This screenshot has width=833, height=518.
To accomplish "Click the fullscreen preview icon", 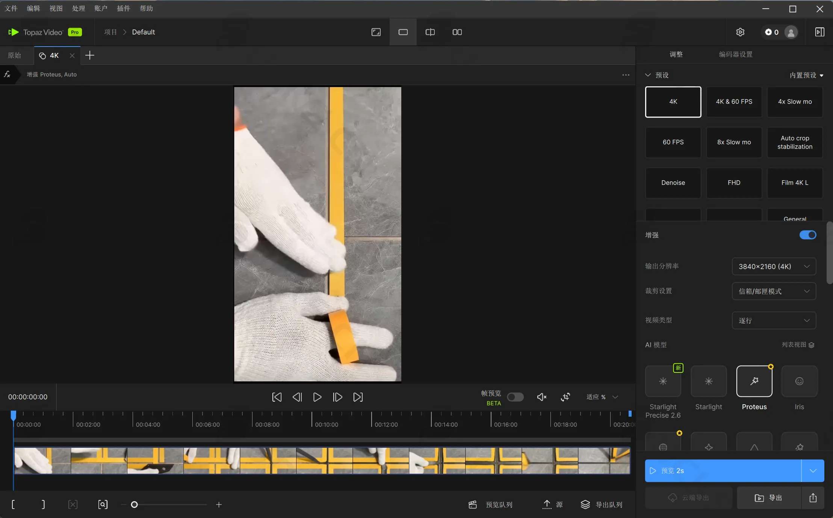I will (x=376, y=32).
